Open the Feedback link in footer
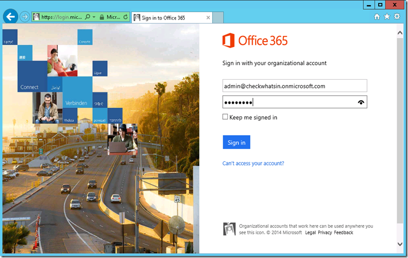The image size is (408, 258). 343,232
